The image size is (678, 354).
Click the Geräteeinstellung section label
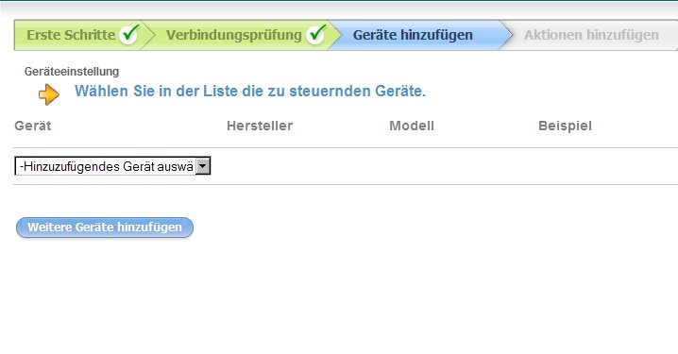coord(72,72)
